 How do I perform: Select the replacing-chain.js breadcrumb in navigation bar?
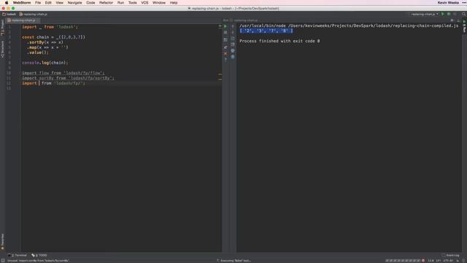click(x=33, y=14)
